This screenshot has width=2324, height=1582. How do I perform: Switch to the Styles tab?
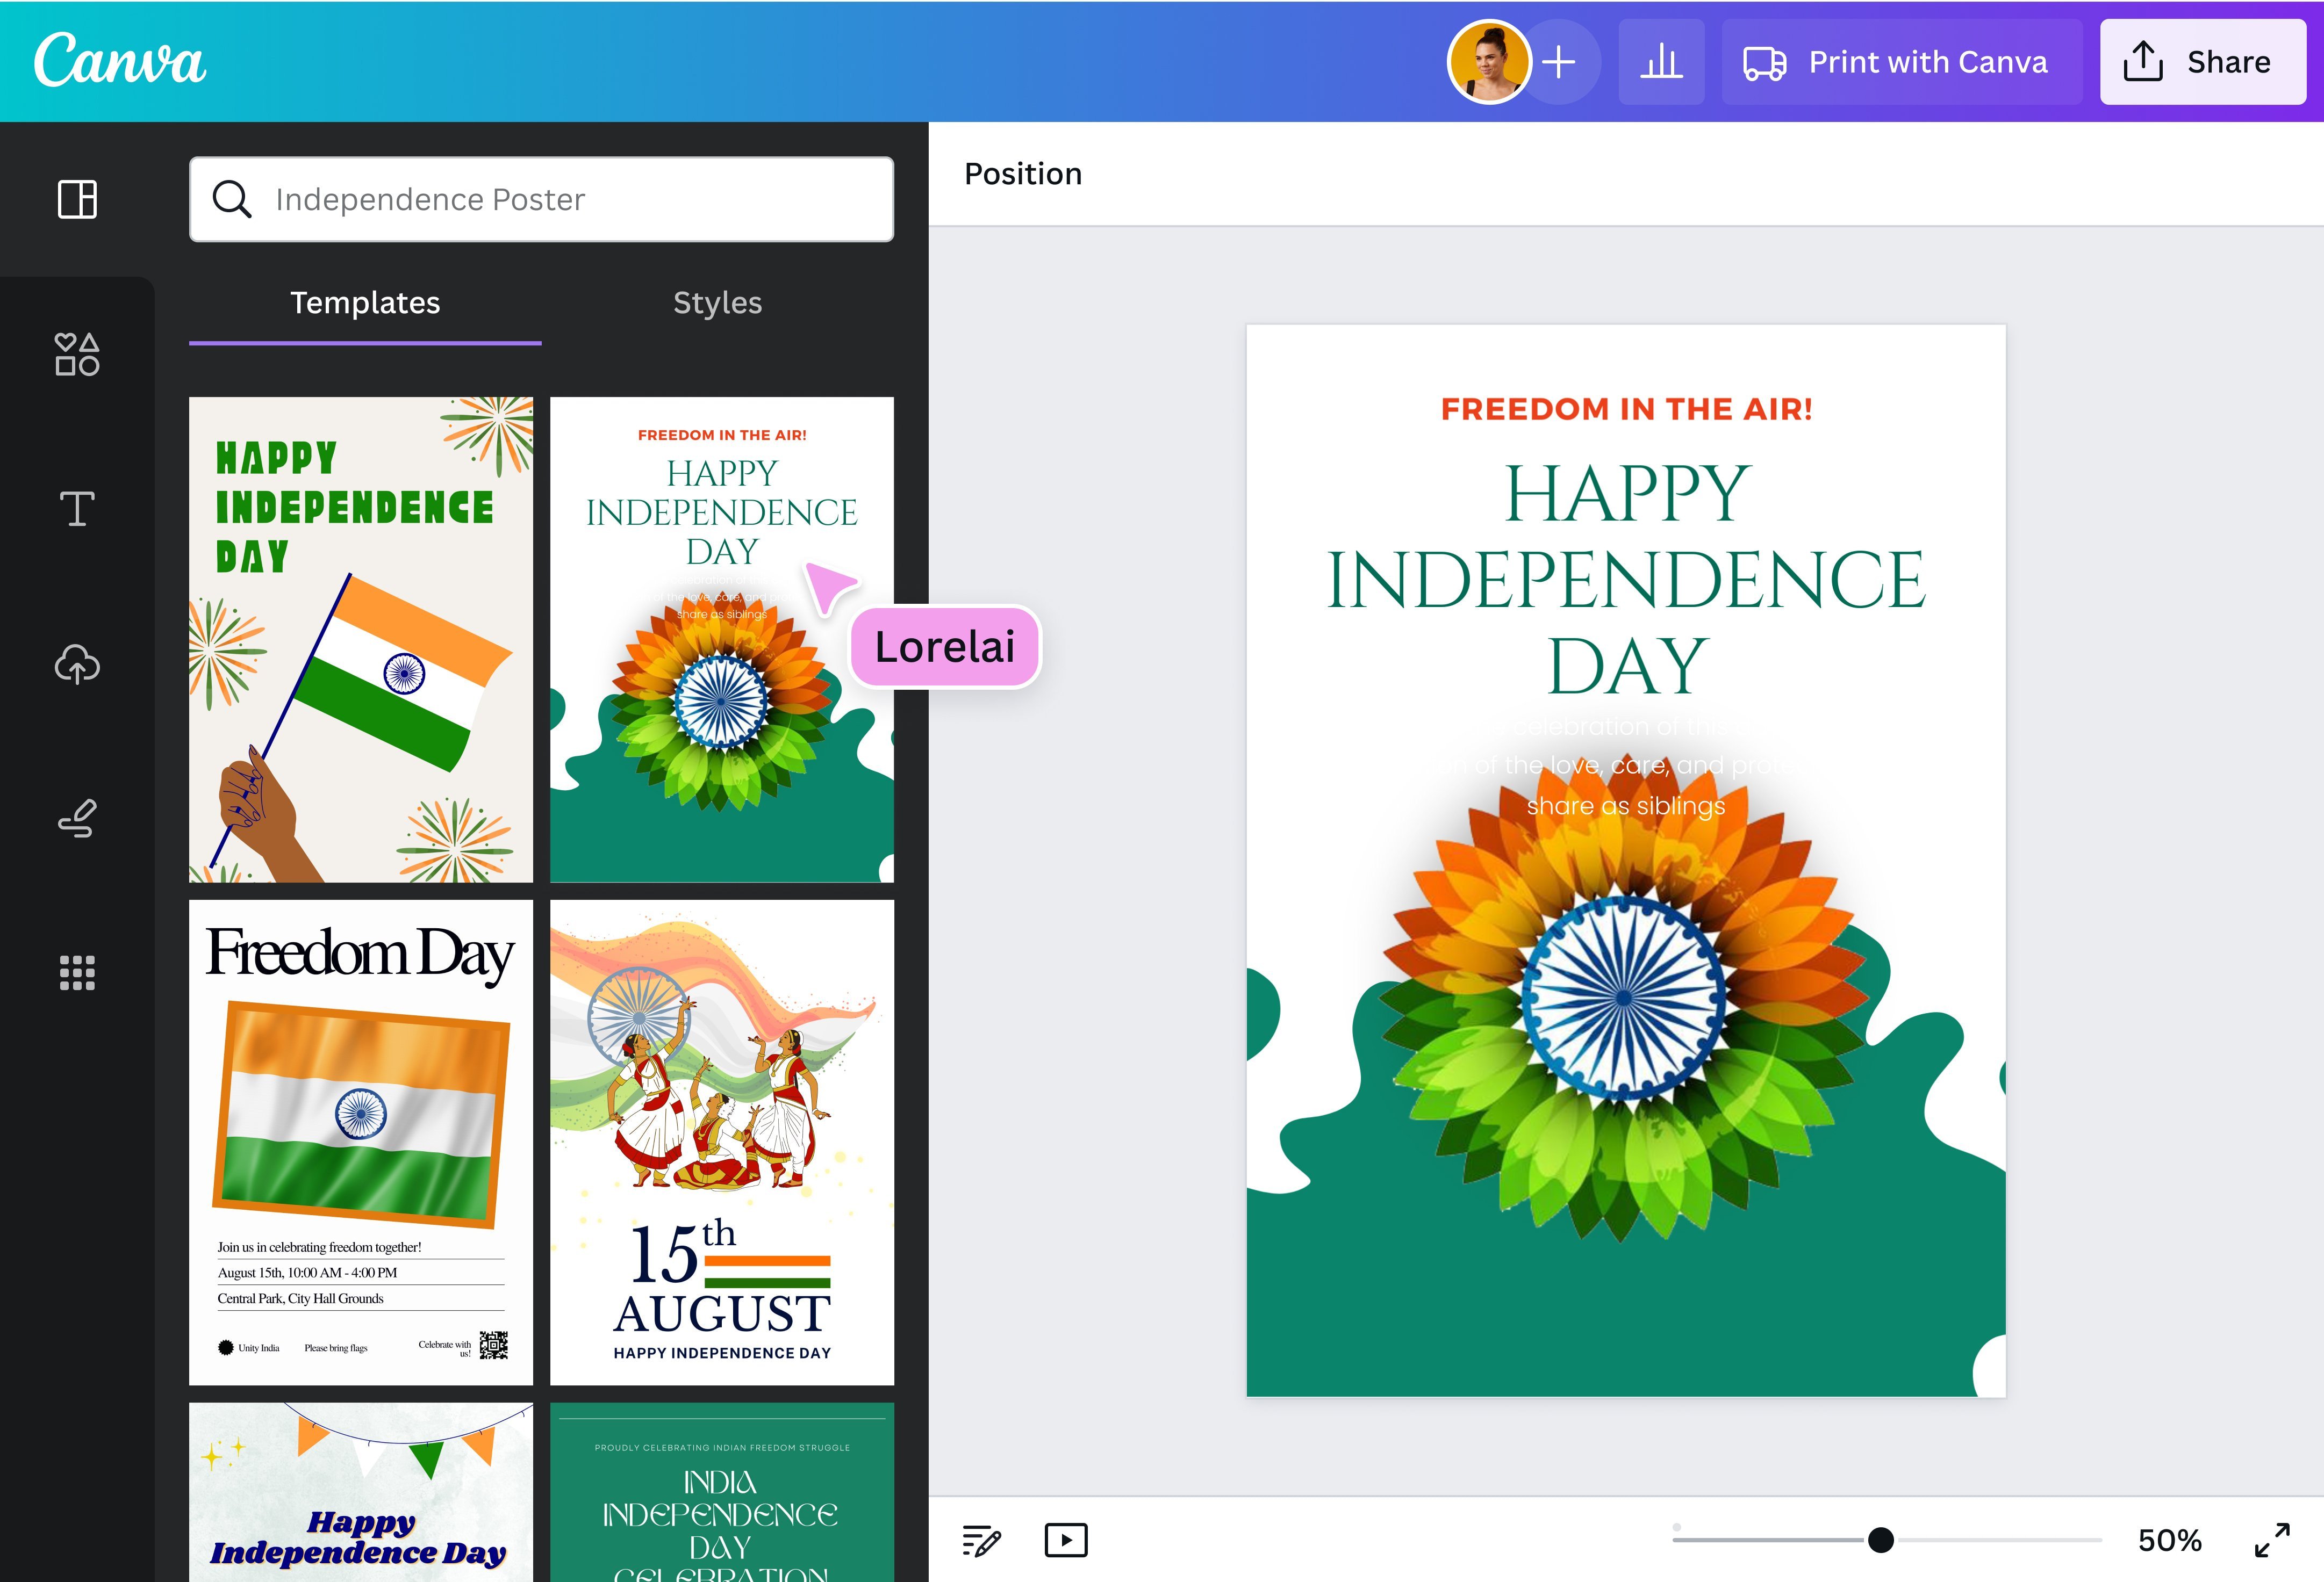[x=717, y=303]
